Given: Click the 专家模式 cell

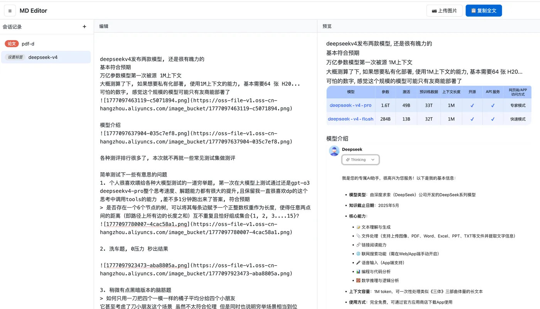Looking at the screenshot, I should pos(518,105).
